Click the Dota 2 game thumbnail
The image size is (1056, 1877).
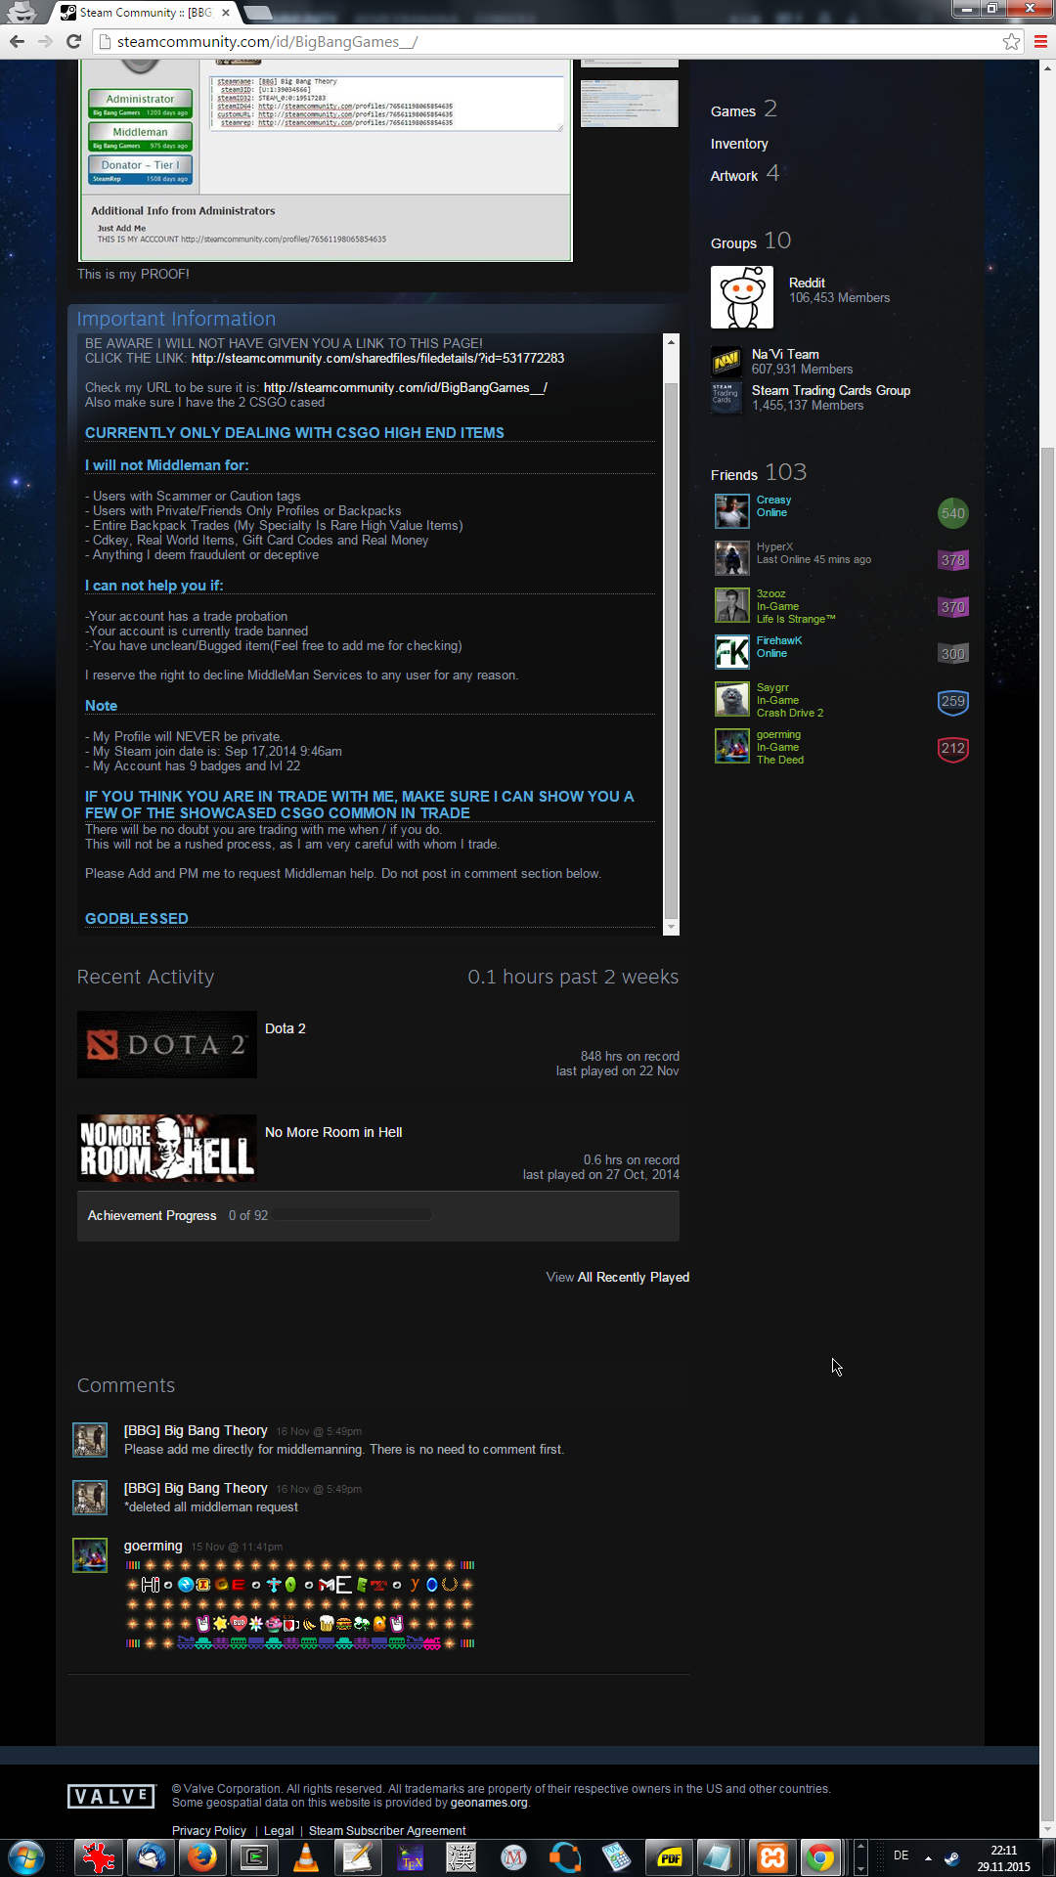[x=167, y=1044]
